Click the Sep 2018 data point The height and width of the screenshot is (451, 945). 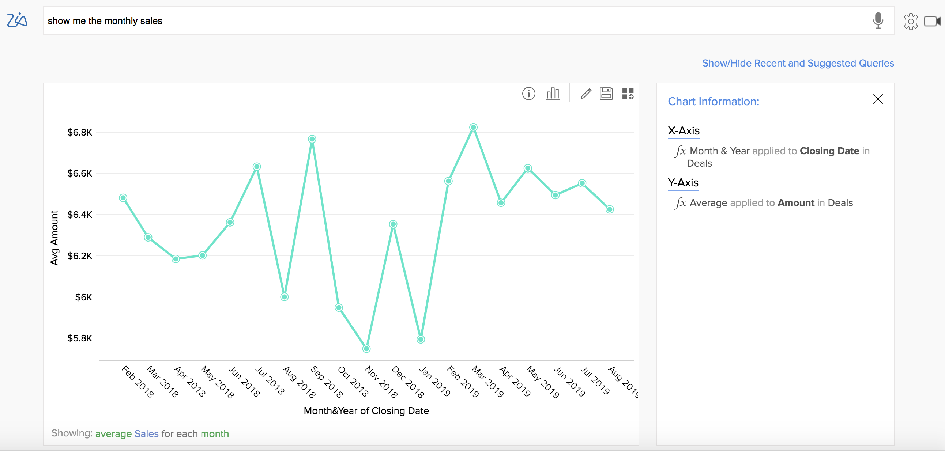point(312,139)
